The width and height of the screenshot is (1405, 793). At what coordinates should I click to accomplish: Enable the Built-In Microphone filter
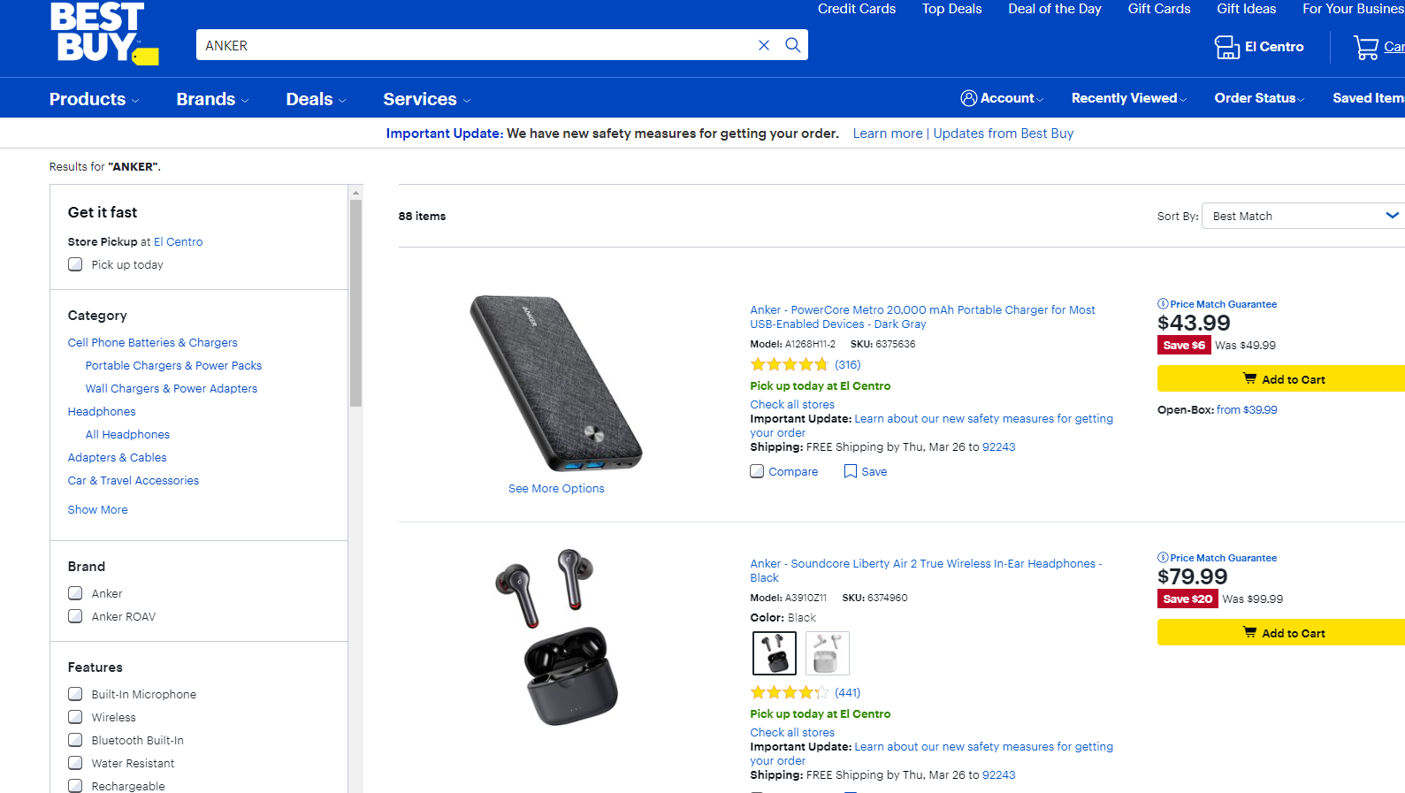[x=75, y=694]
